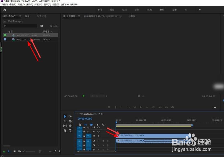Viewport: 224px width, 157px height.
Task: Mute the A2 audio track
Action: (x=98, y=145)
